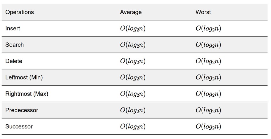Click Delete's worst-case complexity formula
The width and height of the screenshot is (271, 139).
208,61
